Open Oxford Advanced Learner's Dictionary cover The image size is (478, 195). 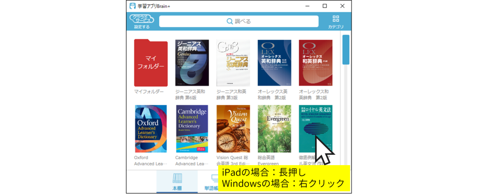tap(151, 129)
